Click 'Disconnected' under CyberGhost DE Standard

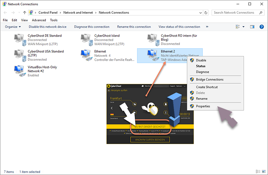pyautogui.click(x=37, y=40)
